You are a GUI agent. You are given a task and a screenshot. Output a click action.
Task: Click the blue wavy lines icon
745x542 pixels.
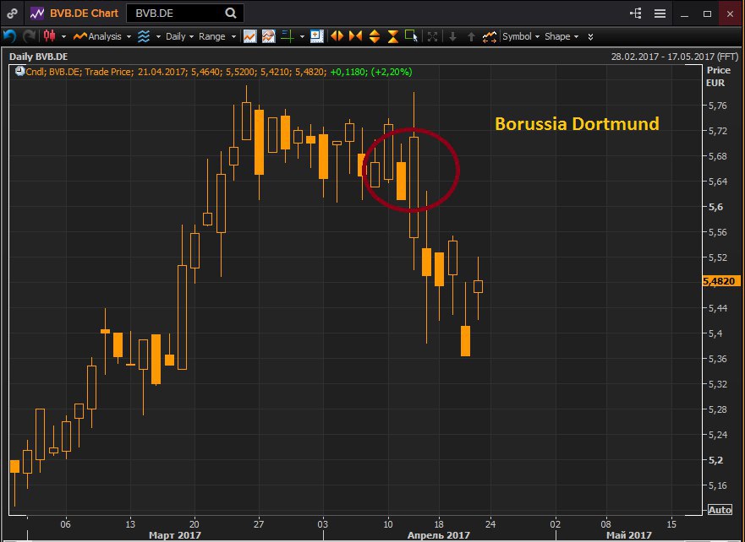[144, 36]
